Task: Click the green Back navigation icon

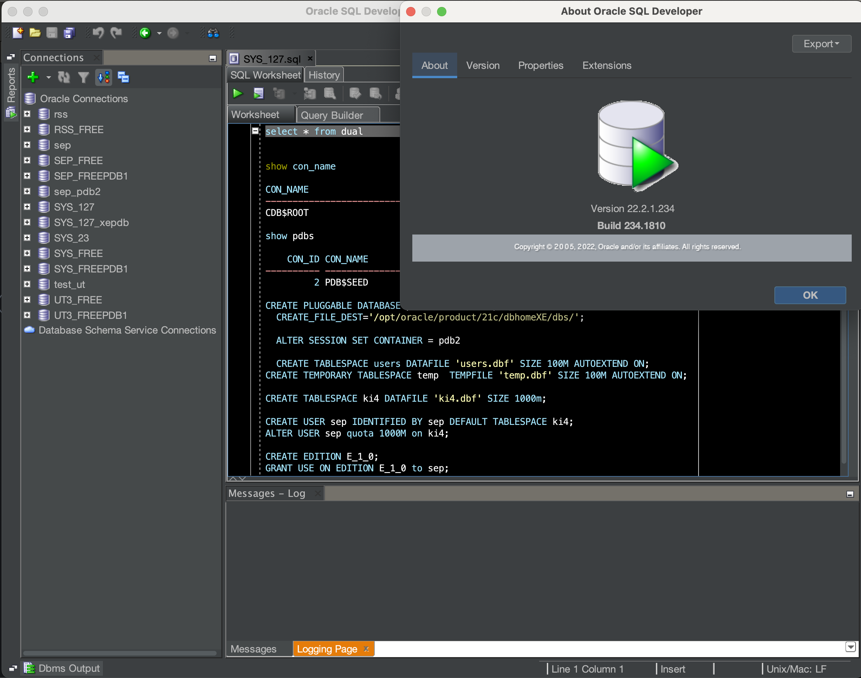Action: (145, 33)
